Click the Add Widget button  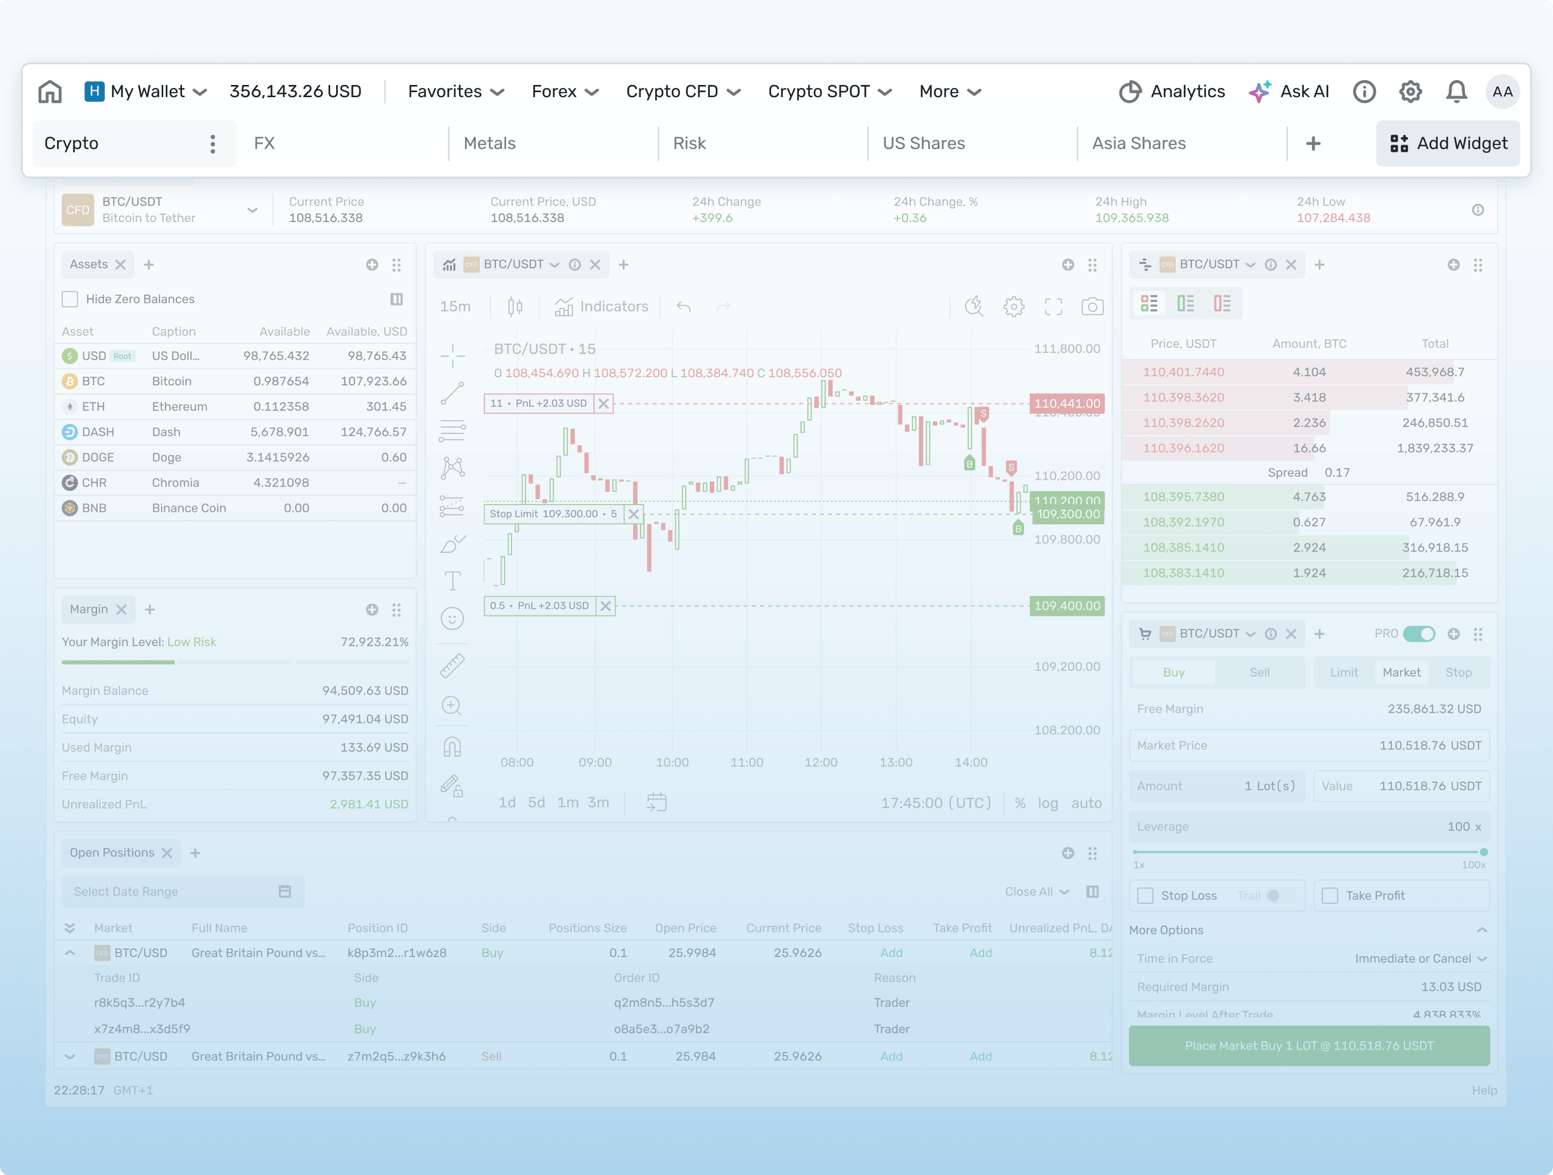[1447, 143]
